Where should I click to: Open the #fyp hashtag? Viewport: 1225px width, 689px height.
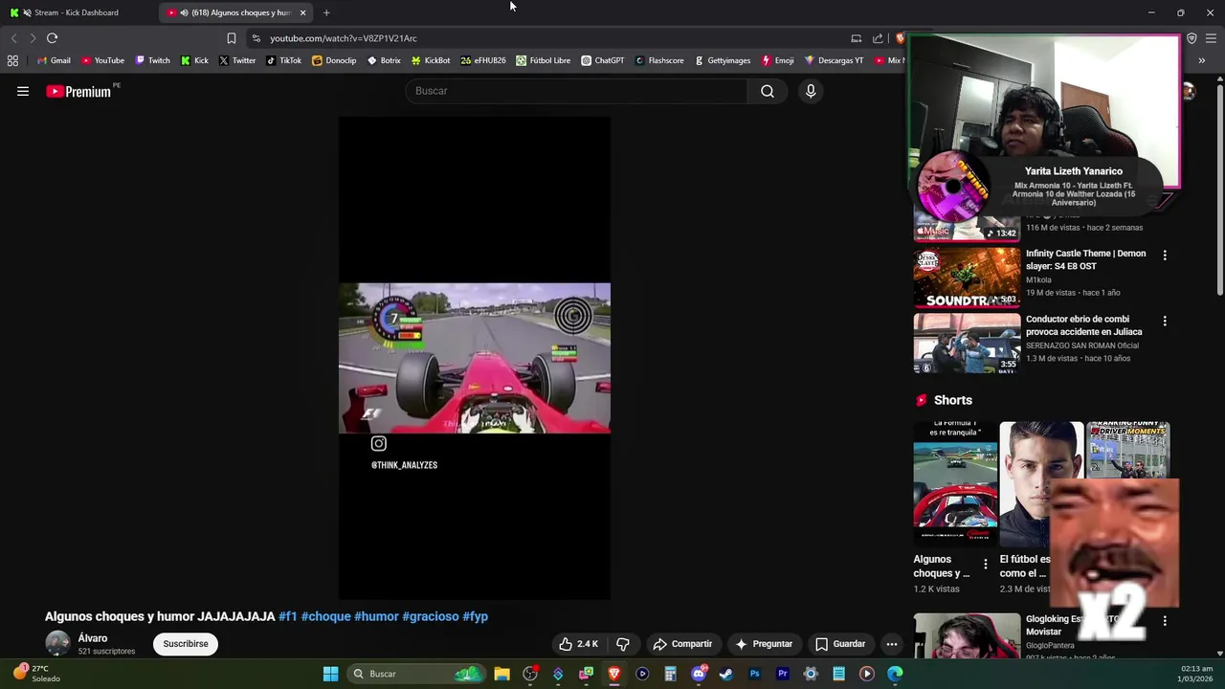pyautogui.click(x=476, y=616)
